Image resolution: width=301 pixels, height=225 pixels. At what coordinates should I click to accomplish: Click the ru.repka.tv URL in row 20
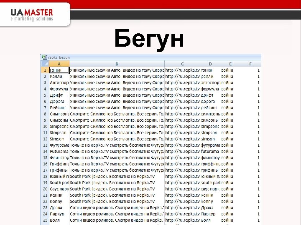tap(183, 189)
